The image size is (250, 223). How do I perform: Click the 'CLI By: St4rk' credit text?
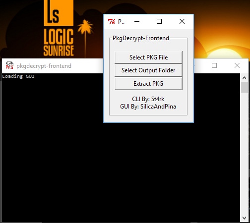148,99
